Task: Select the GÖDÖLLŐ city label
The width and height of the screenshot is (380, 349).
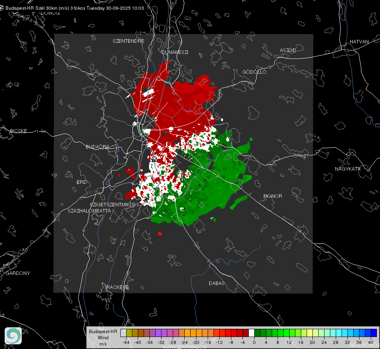Action: [x=254, y=72]
